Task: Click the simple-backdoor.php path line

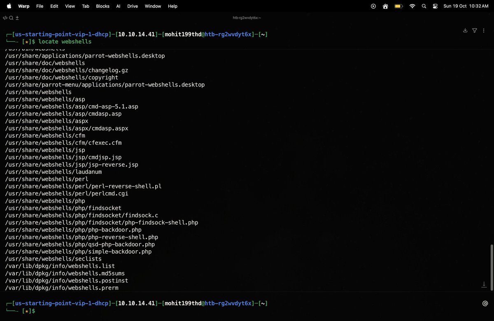Action: coord(78,251)
